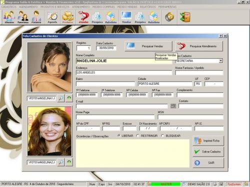Screen dimensions: 250x187
Task: Click green arrow icon beside ANGELINA1 path
Action: (69, 98)
